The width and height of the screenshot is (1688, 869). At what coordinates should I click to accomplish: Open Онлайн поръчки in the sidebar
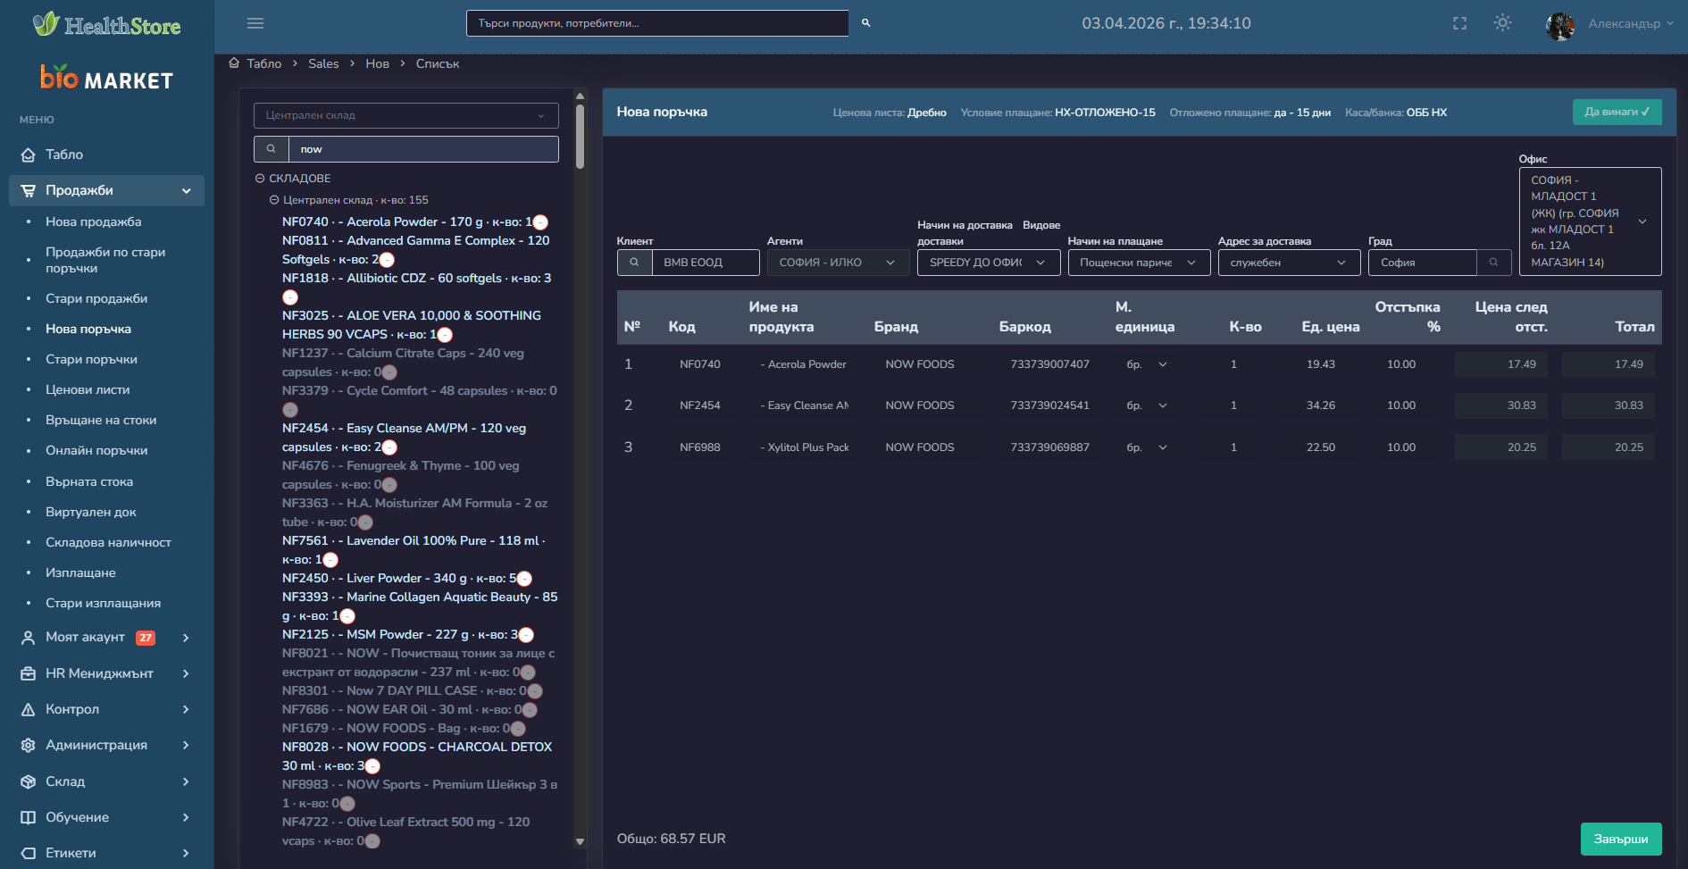(96, 450)
